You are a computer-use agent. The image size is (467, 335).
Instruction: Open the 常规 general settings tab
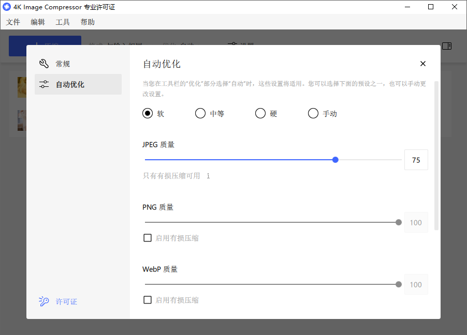tap(78, 64)
